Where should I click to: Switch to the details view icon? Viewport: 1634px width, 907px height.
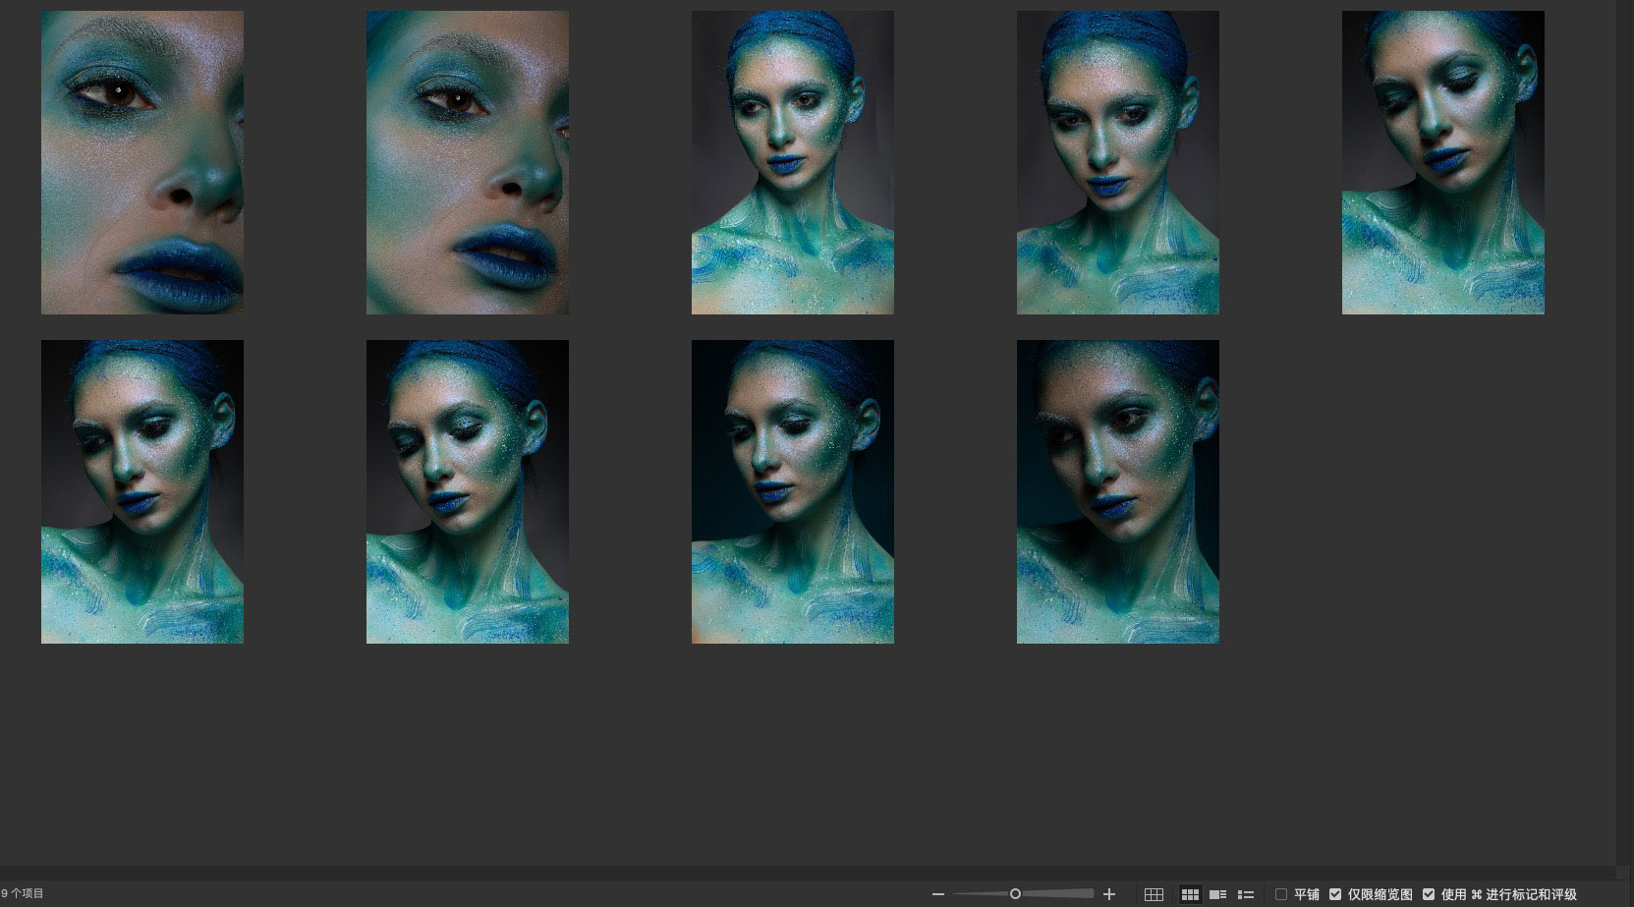[x=1217, y=894]
